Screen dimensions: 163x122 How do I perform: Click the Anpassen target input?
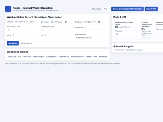(126, 34)
